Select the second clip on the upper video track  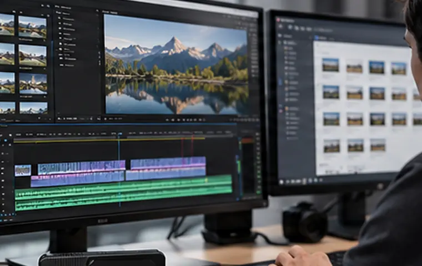pyautogui.click(x=168, y=163)
